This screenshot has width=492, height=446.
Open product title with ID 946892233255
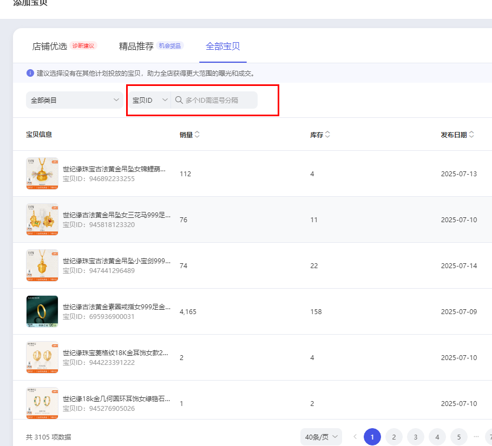(114, 169)
